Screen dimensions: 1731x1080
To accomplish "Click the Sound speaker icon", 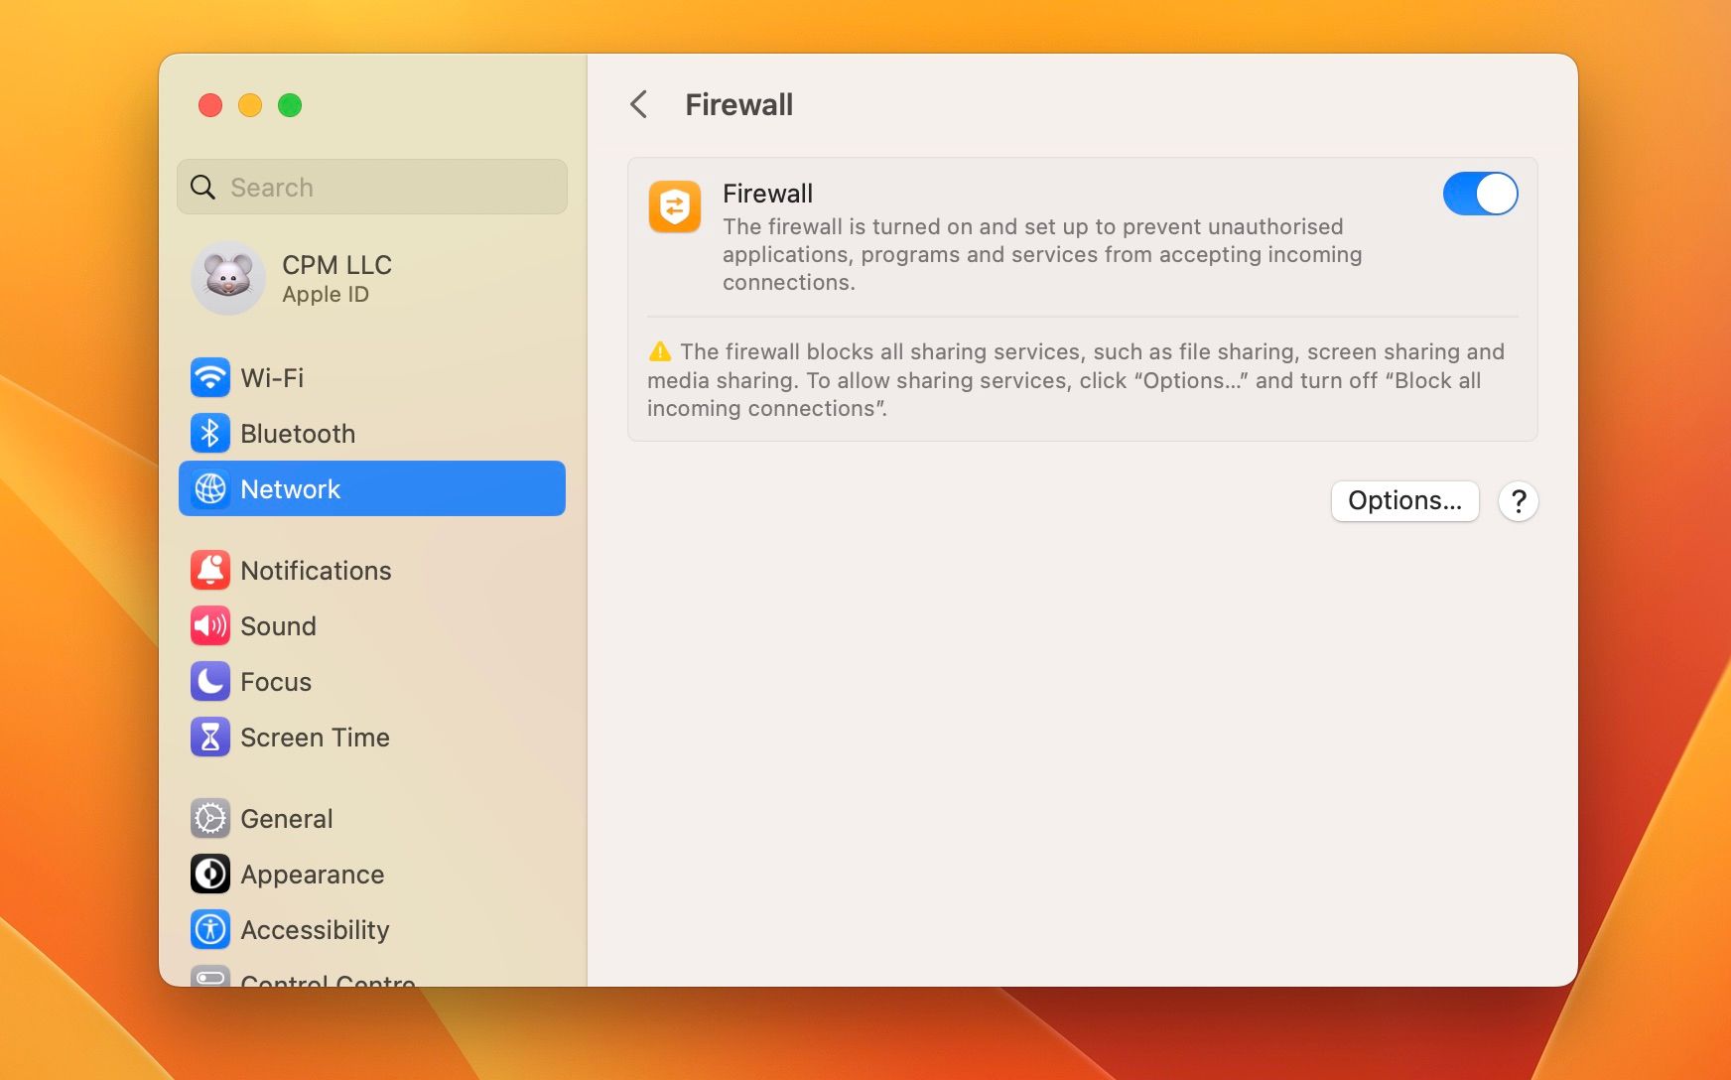I will click(210, 626).
